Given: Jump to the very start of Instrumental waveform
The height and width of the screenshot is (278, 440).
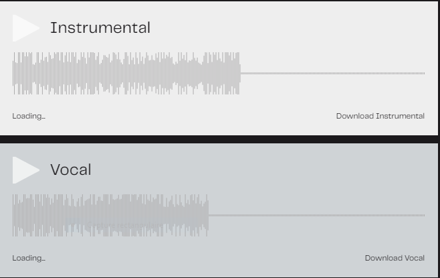Looking at the screenshot, I should 13,73.
